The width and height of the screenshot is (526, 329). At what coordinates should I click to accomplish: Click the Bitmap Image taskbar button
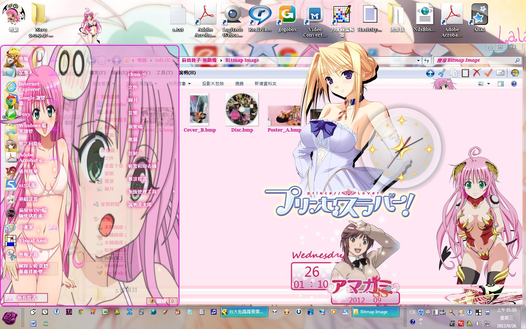(376, 312)
